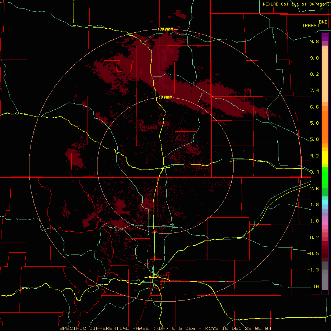Select the 100 NMI range ring label
This screenshot has height=331, width=331.
pos(165,29)
